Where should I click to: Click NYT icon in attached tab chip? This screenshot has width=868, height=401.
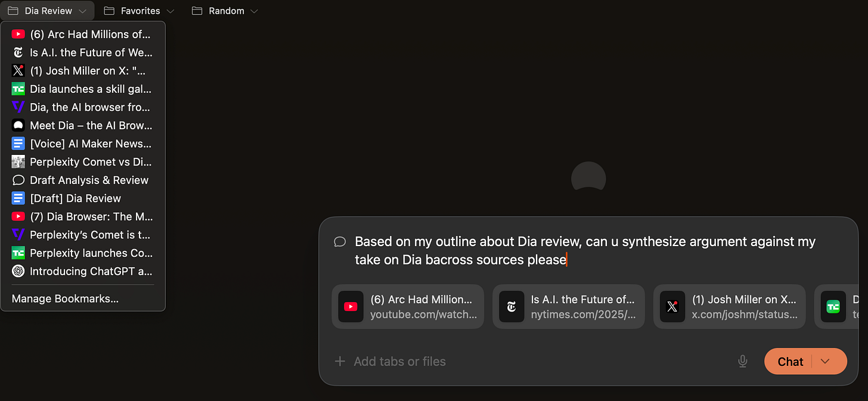click(x=511, y=307)
